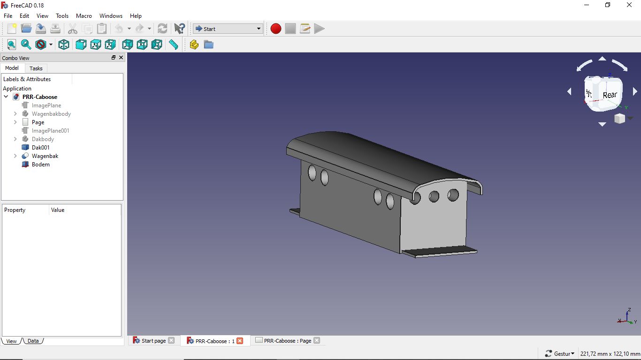Open the Macros dialog notepad icon
This screenshot has width=641, height=360.
point(305,29)
